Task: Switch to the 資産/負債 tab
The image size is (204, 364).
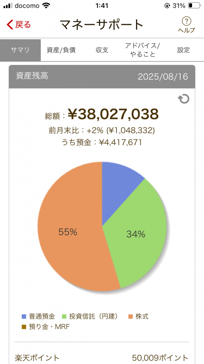Action: coord(61,50)
